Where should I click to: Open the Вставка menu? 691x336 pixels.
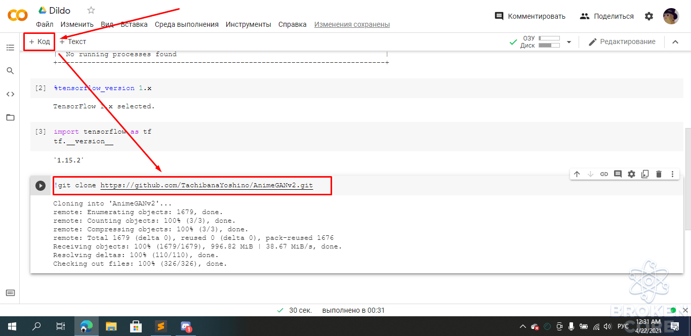click(135, 24)
